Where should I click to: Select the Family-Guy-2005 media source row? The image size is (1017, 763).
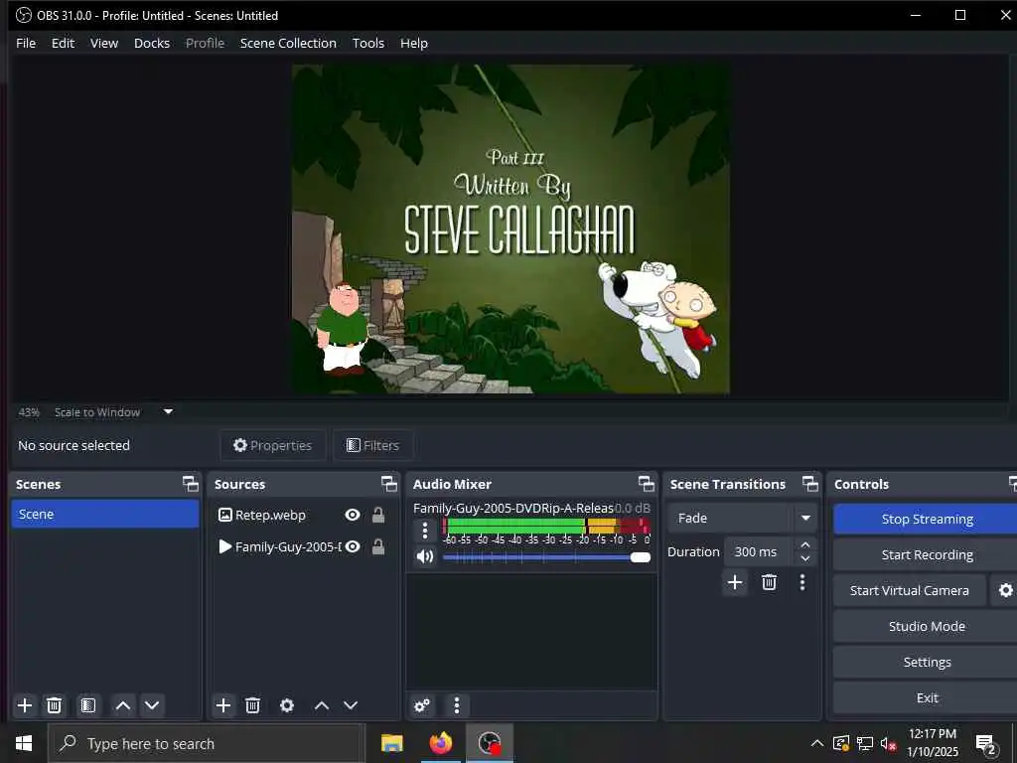(x=304, y=547)
